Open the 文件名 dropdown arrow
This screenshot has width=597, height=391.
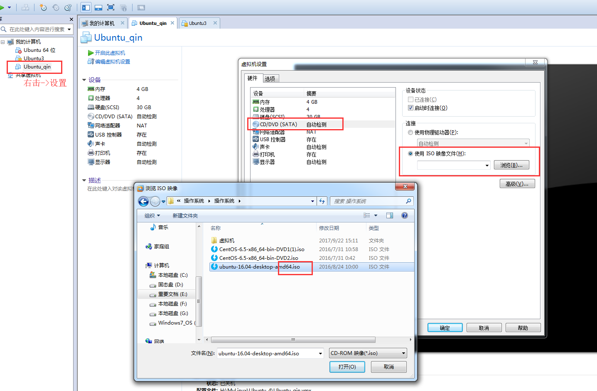tap(320, 353)
